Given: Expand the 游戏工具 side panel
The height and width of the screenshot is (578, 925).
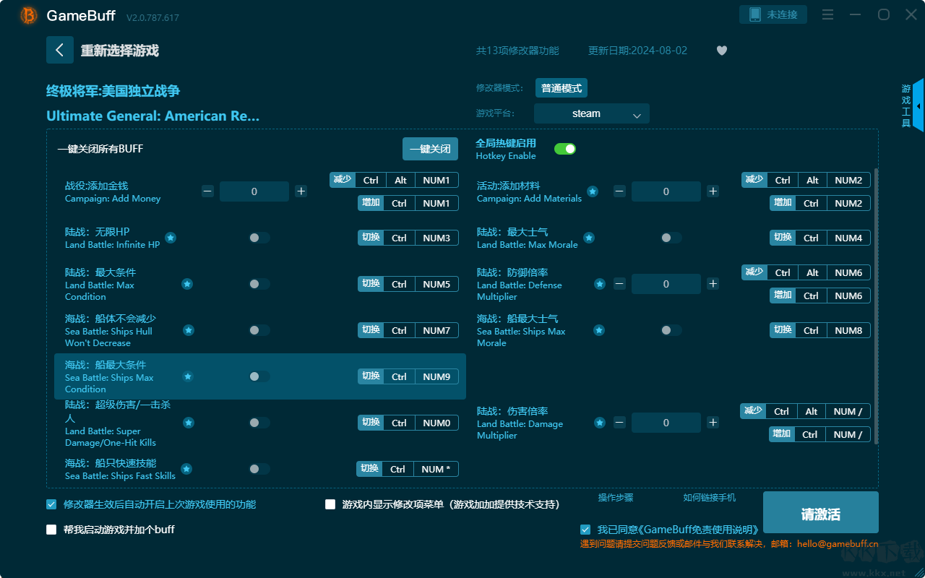Looking at the screenshot, I should pyautogui.click(x=911, y=105).
